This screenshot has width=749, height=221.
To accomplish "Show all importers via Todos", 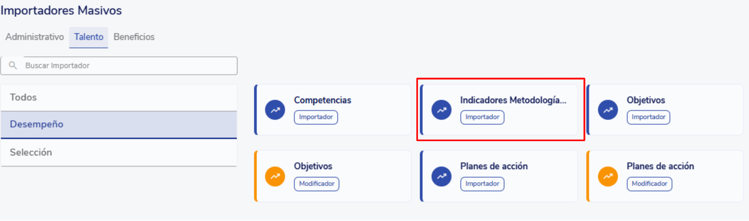I will click(119, 97).
